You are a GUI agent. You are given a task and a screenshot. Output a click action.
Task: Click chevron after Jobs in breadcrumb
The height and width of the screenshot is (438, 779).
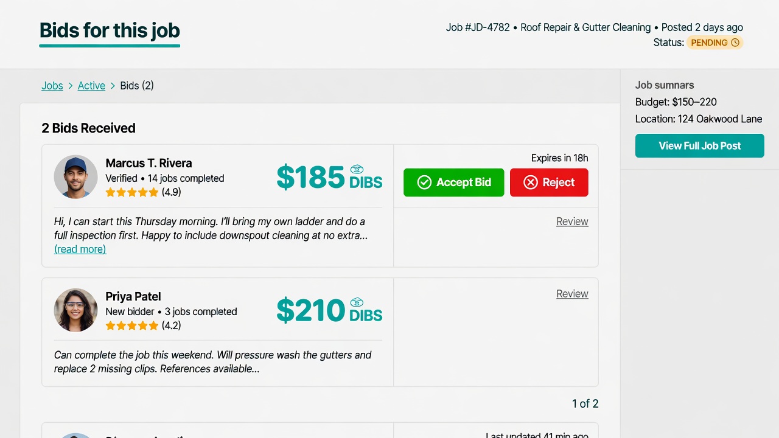click(71, 86)
